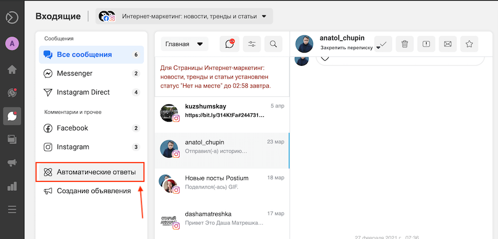
Task: Open Instagram comments section
Action: pos(91,147)
